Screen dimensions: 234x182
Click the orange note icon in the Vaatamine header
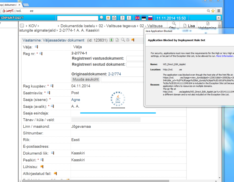[133, 40]
